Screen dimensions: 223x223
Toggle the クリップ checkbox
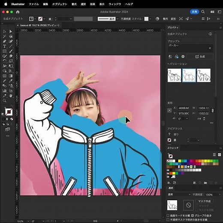[x=197, y=206]
